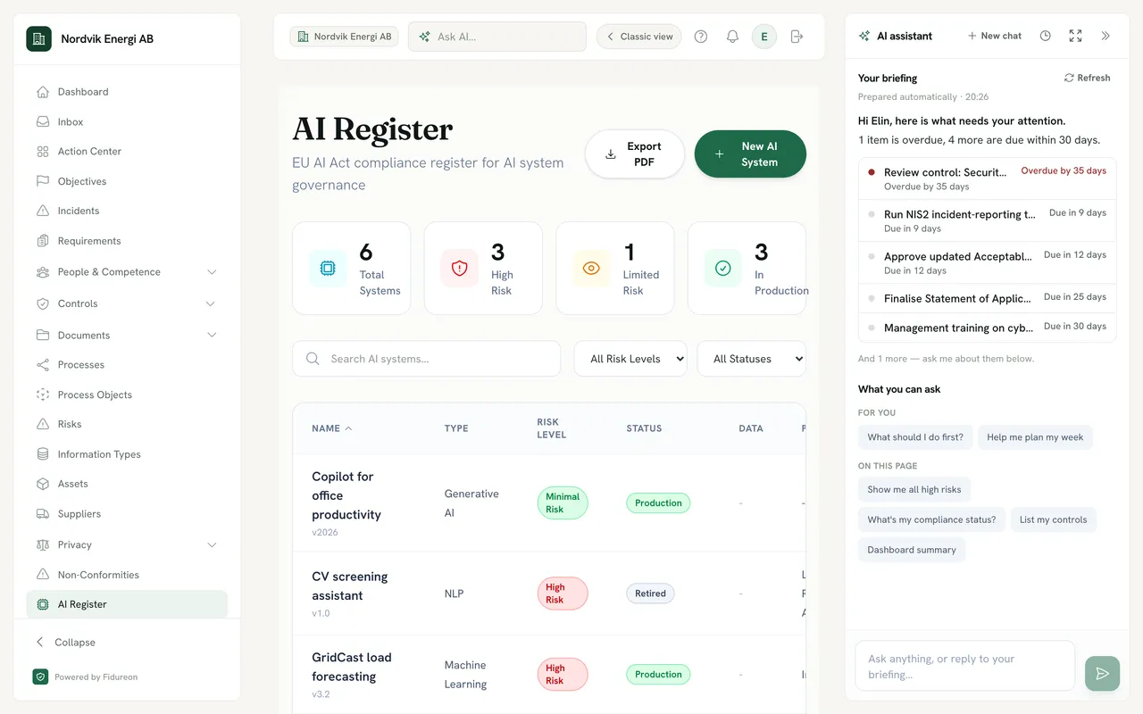Expand the Privacy menu section
Screen dimensions: 1143x714
[127, 544]
